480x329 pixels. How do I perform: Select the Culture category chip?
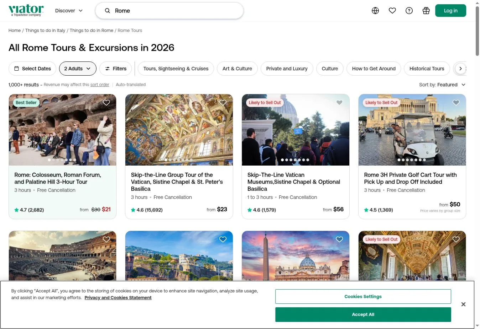[x=330, y=69]
